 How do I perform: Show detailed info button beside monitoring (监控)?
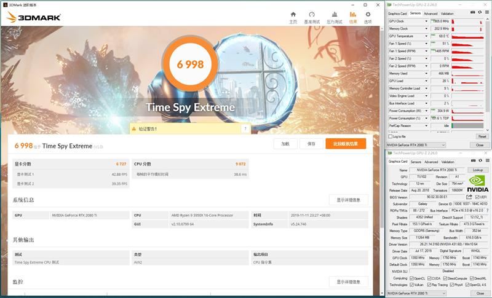(348, 281)
